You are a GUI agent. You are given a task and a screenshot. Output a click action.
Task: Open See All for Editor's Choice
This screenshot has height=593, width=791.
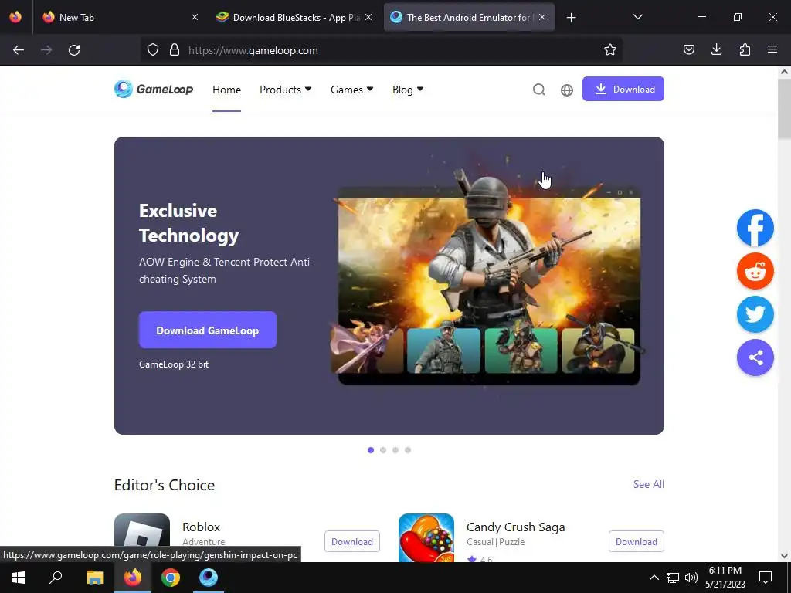point(648,484)
